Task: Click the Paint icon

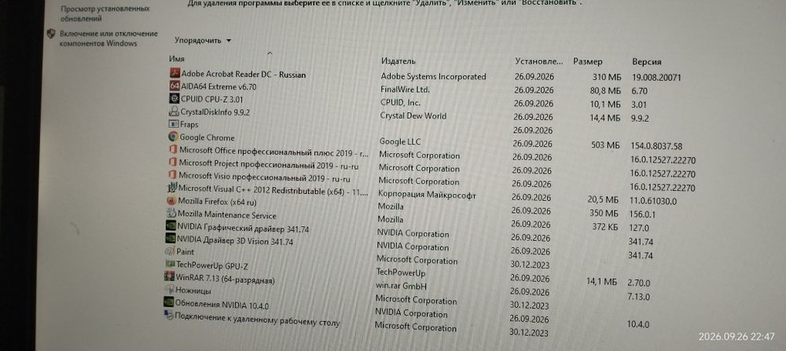Action: point(170,250)
